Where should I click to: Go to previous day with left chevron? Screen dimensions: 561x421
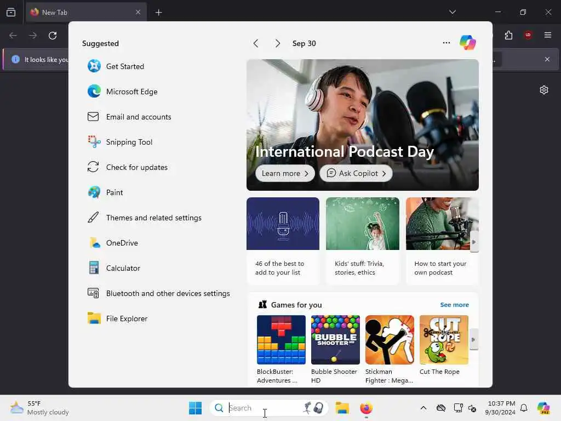[x=256, y=43]
